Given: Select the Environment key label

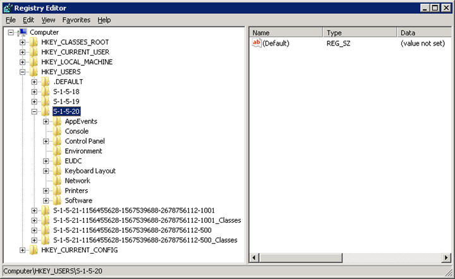Looking at the screenshot, I should click(x=83, y=151).
